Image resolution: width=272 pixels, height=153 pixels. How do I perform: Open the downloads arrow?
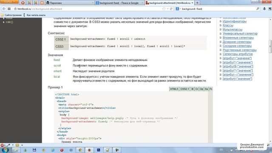[264, 8]
